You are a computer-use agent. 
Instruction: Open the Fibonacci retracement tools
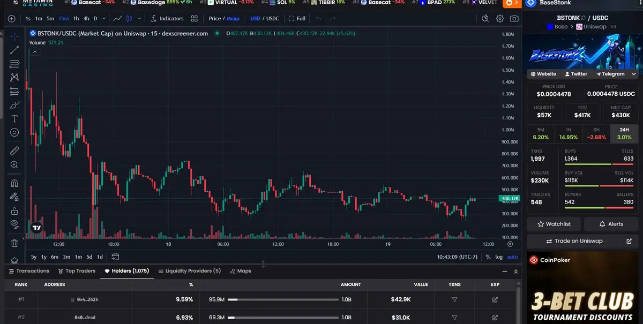14,64
